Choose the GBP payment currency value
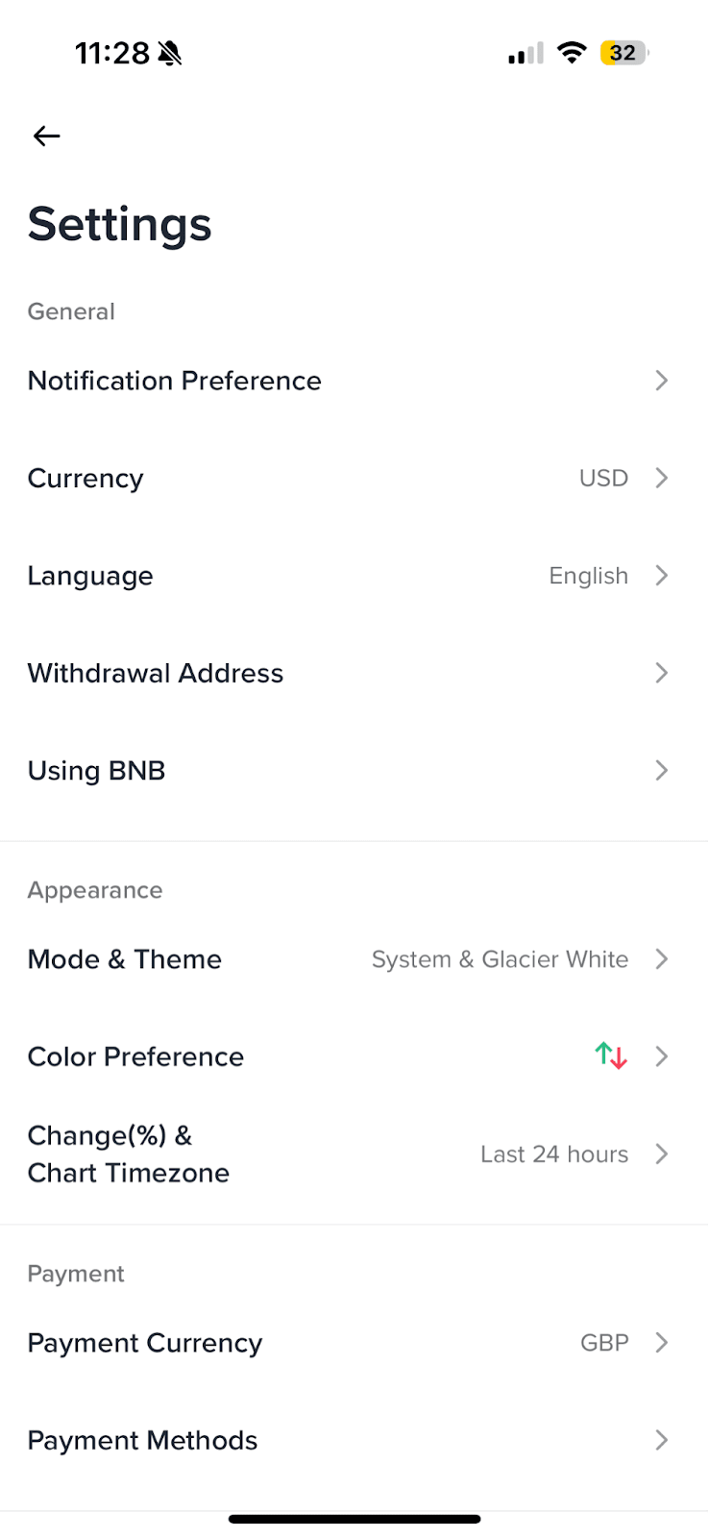The image size is (709, 1538). [604, 1342]
